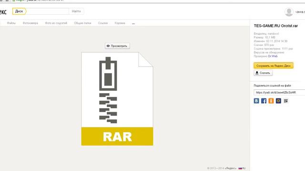This screenshot has height=171, width=305.
Task: Open the Файлы tab
Action: tap(11, 23)
